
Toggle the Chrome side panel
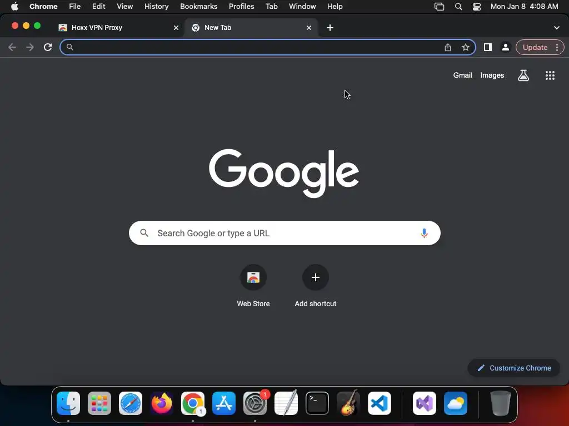[488, 47]
